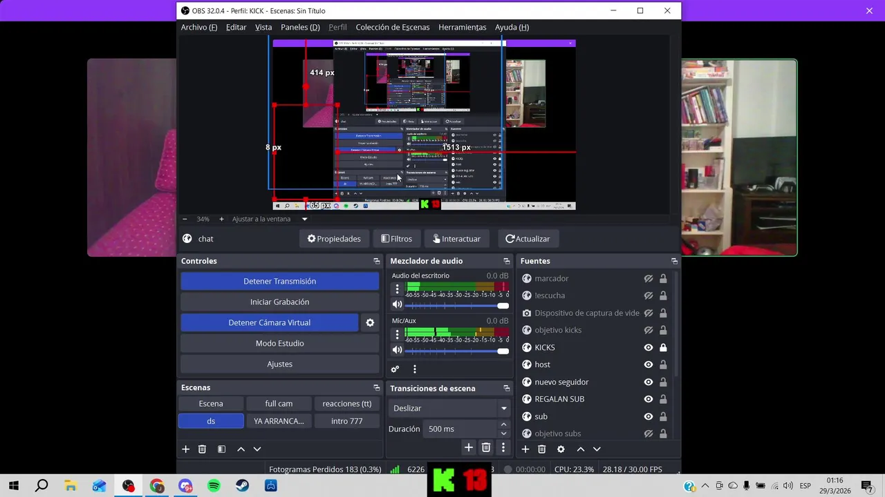Screen dimensions: 885x497
Task: Click the Duración 500 ms field
Action: pos(459,429)
